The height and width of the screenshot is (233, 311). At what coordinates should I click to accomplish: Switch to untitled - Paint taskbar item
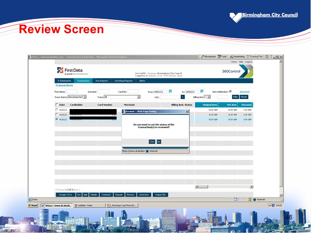[x=89, y=205]
